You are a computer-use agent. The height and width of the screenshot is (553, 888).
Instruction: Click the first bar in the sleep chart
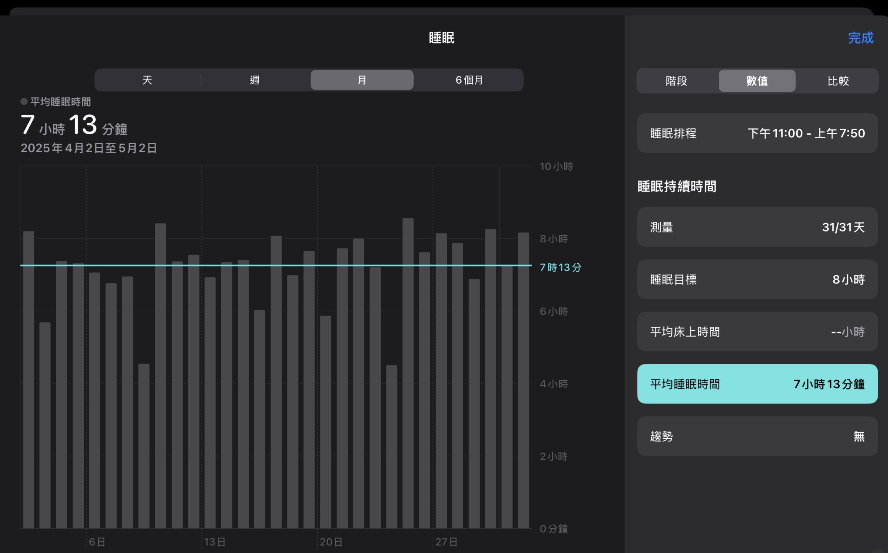click(29, 380)
